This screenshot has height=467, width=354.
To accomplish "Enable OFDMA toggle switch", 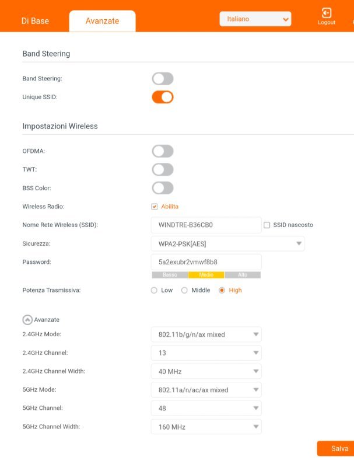I will point(163,151).
